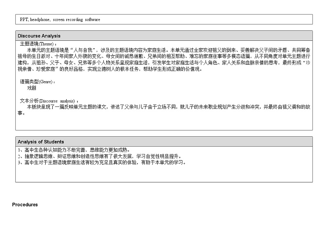Click the line starting '本板块呈现了一篇反映单元主题的课文'
Image resolution: width=327 pixels, height=231 pixels.
[x=168, y=107]
